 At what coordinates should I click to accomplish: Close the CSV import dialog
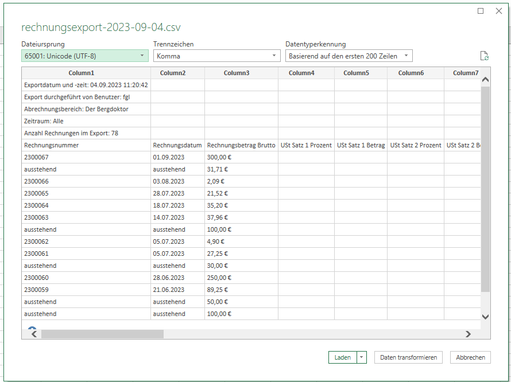pos(498,11)
